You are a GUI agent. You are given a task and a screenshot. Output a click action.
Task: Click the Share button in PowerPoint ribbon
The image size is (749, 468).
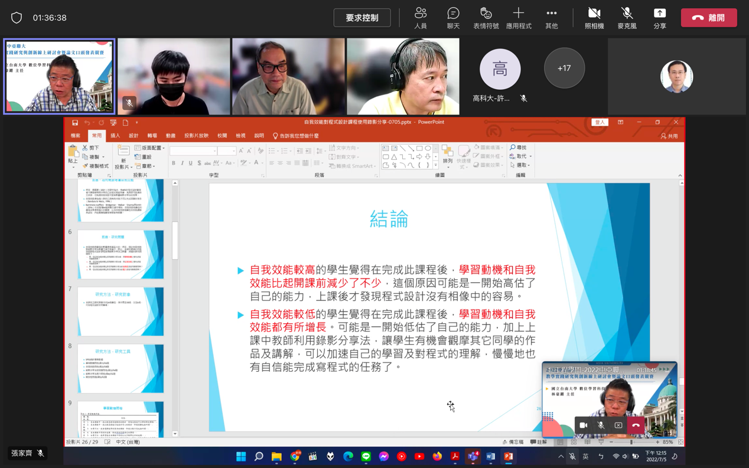pos(669,136)
